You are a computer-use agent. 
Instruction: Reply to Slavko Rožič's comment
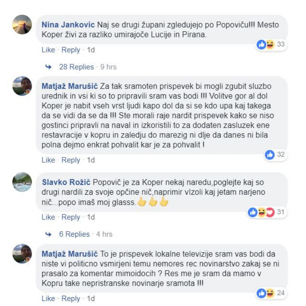71,217
